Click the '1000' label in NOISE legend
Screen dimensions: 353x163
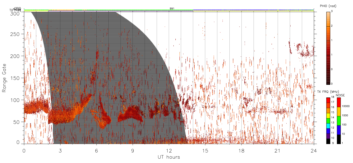coord(345,115)
